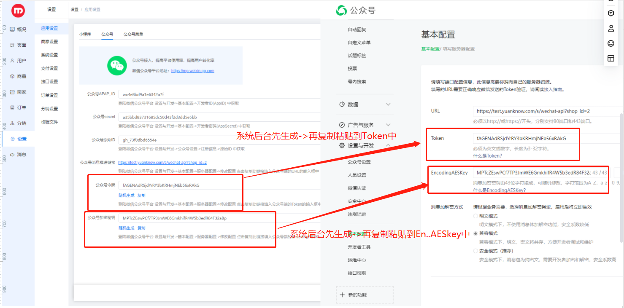
Task: Expand the 数据 menu chevron
Action: [x=388, y=104]
